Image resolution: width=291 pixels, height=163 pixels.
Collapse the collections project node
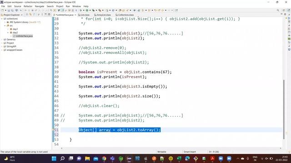point(2,19)
